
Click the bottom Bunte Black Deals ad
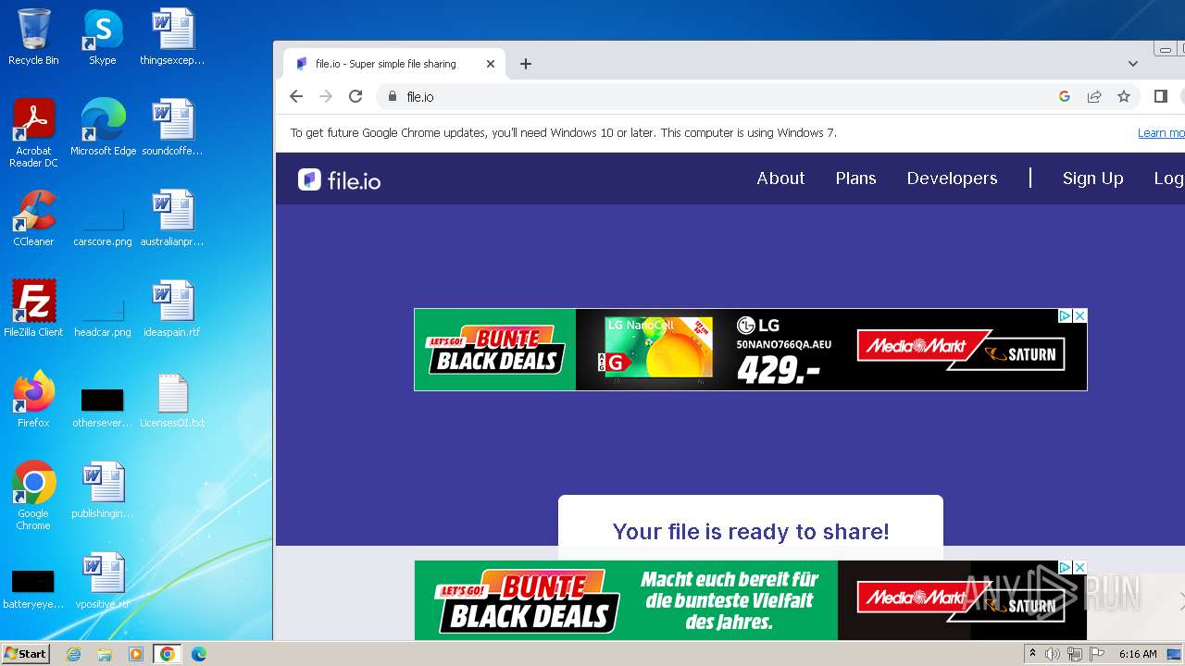[750, 600]
